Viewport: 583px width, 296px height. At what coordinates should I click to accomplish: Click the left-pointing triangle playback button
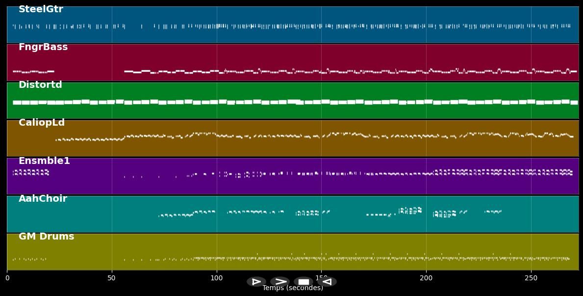click(327, 282)
